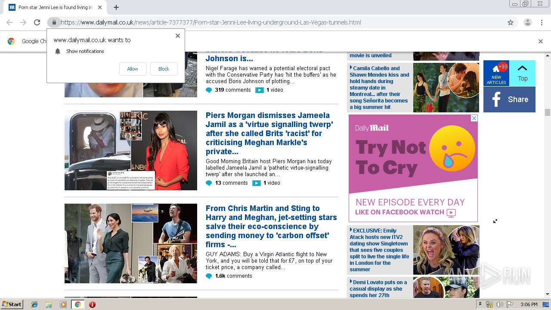
Task: Open the media player taskbar icon
Action: click(x=63, y=304)
